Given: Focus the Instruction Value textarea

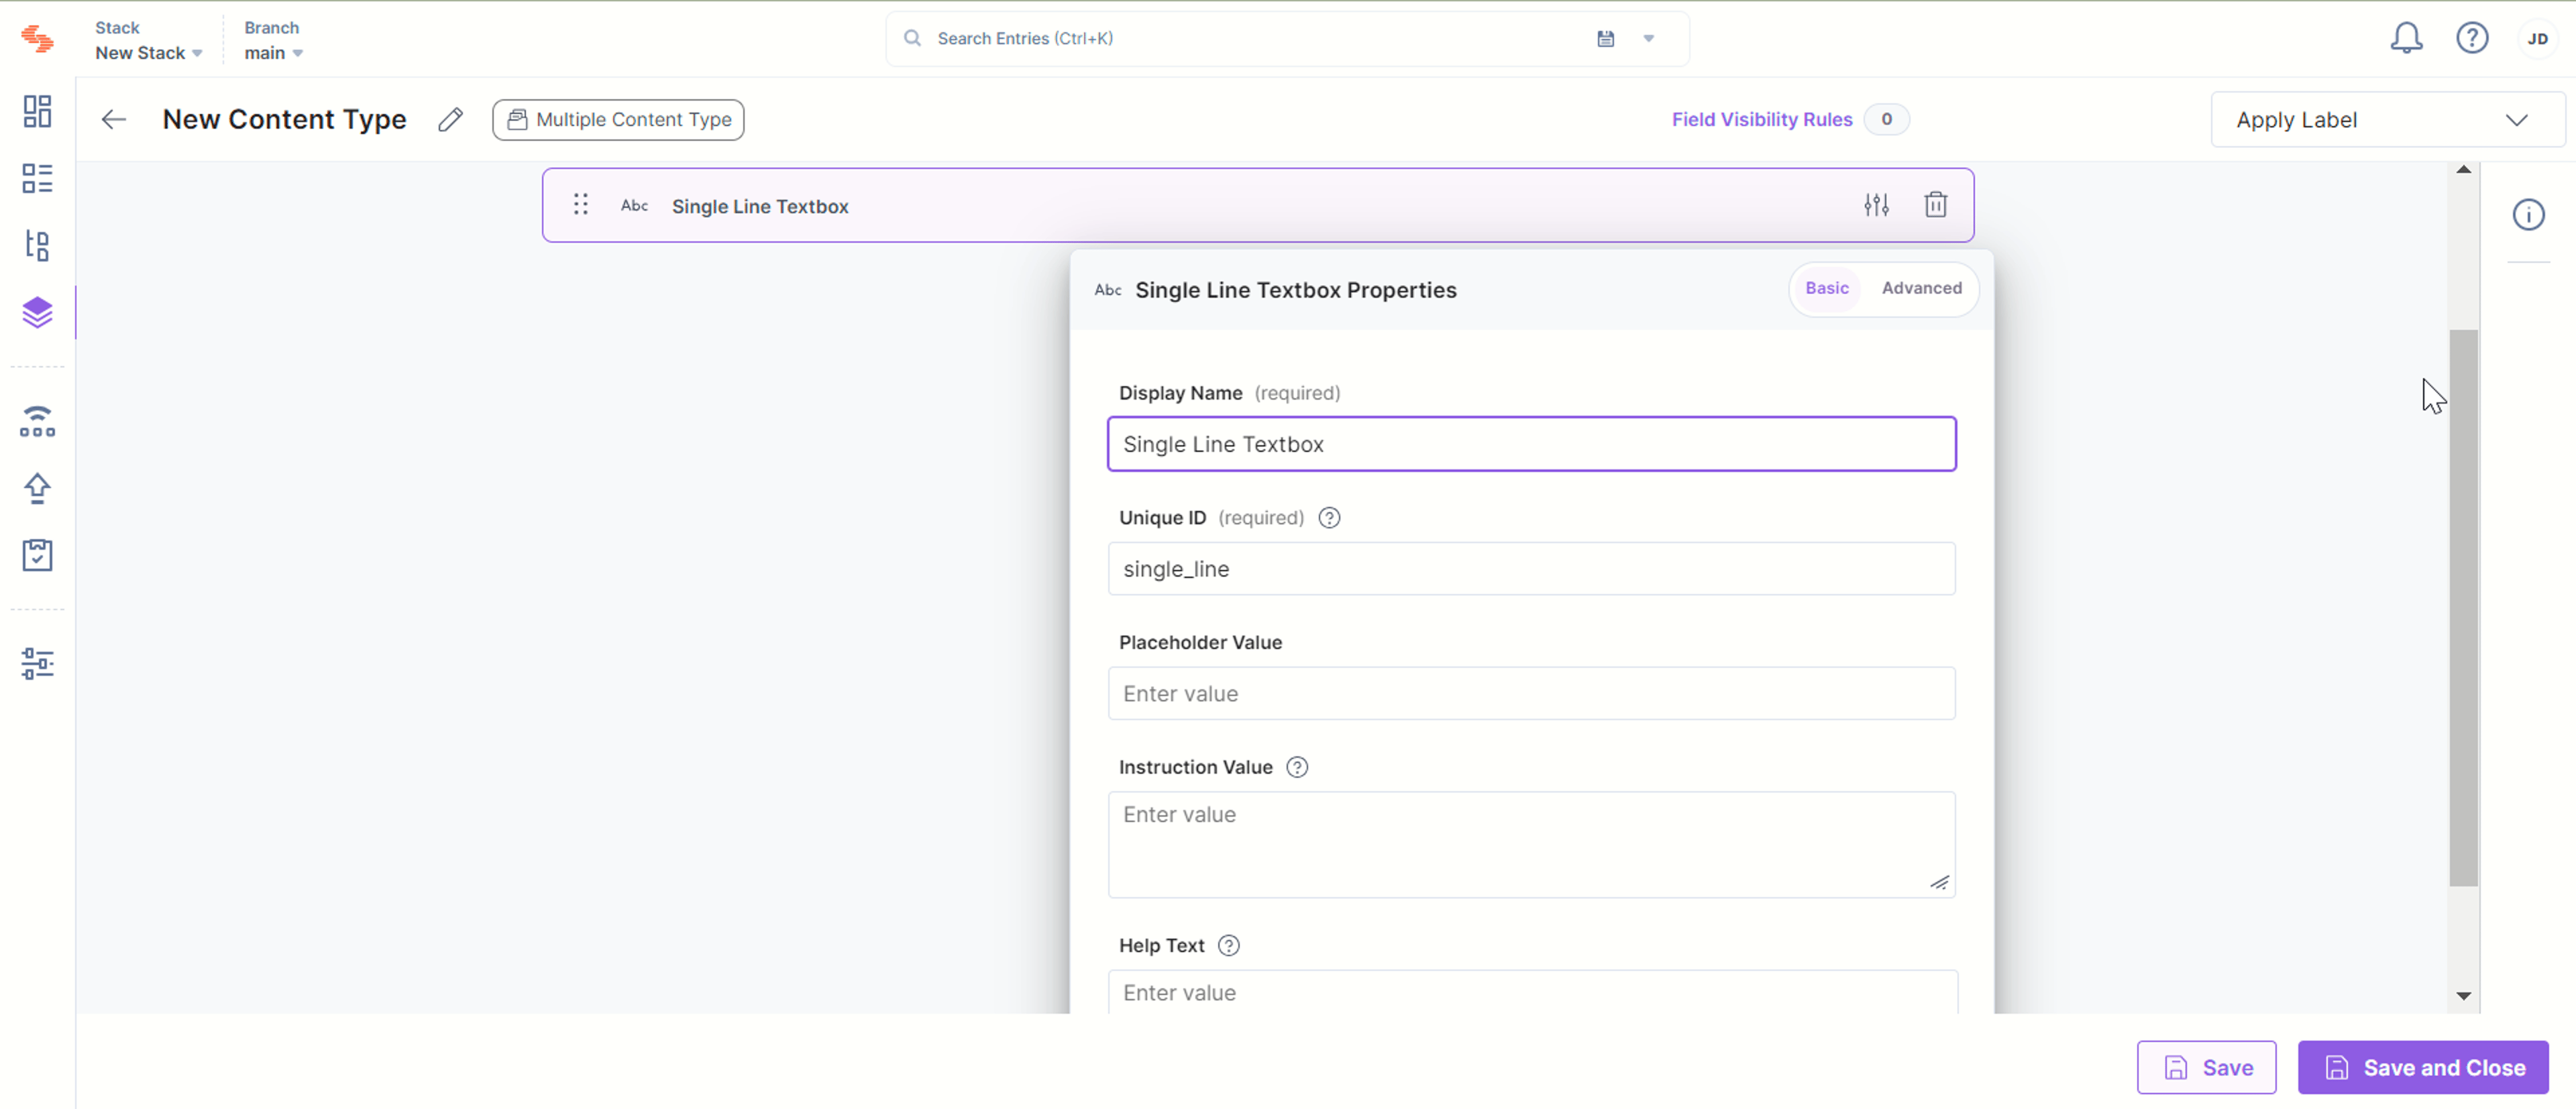Looking at the screenshot, I should click(x=1531, y=845).
